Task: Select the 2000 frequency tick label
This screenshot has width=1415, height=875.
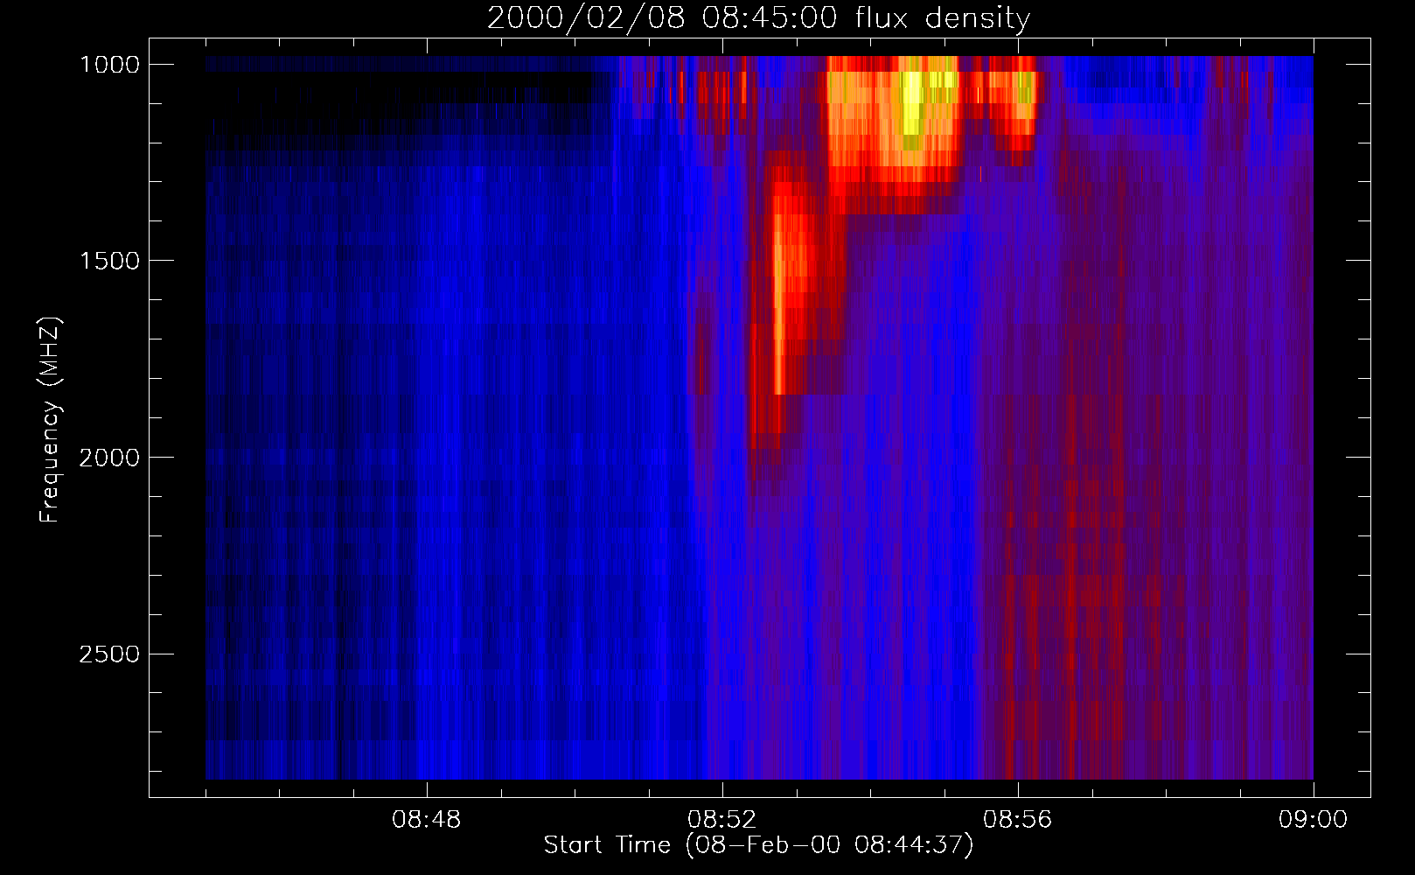Action: 109,458
